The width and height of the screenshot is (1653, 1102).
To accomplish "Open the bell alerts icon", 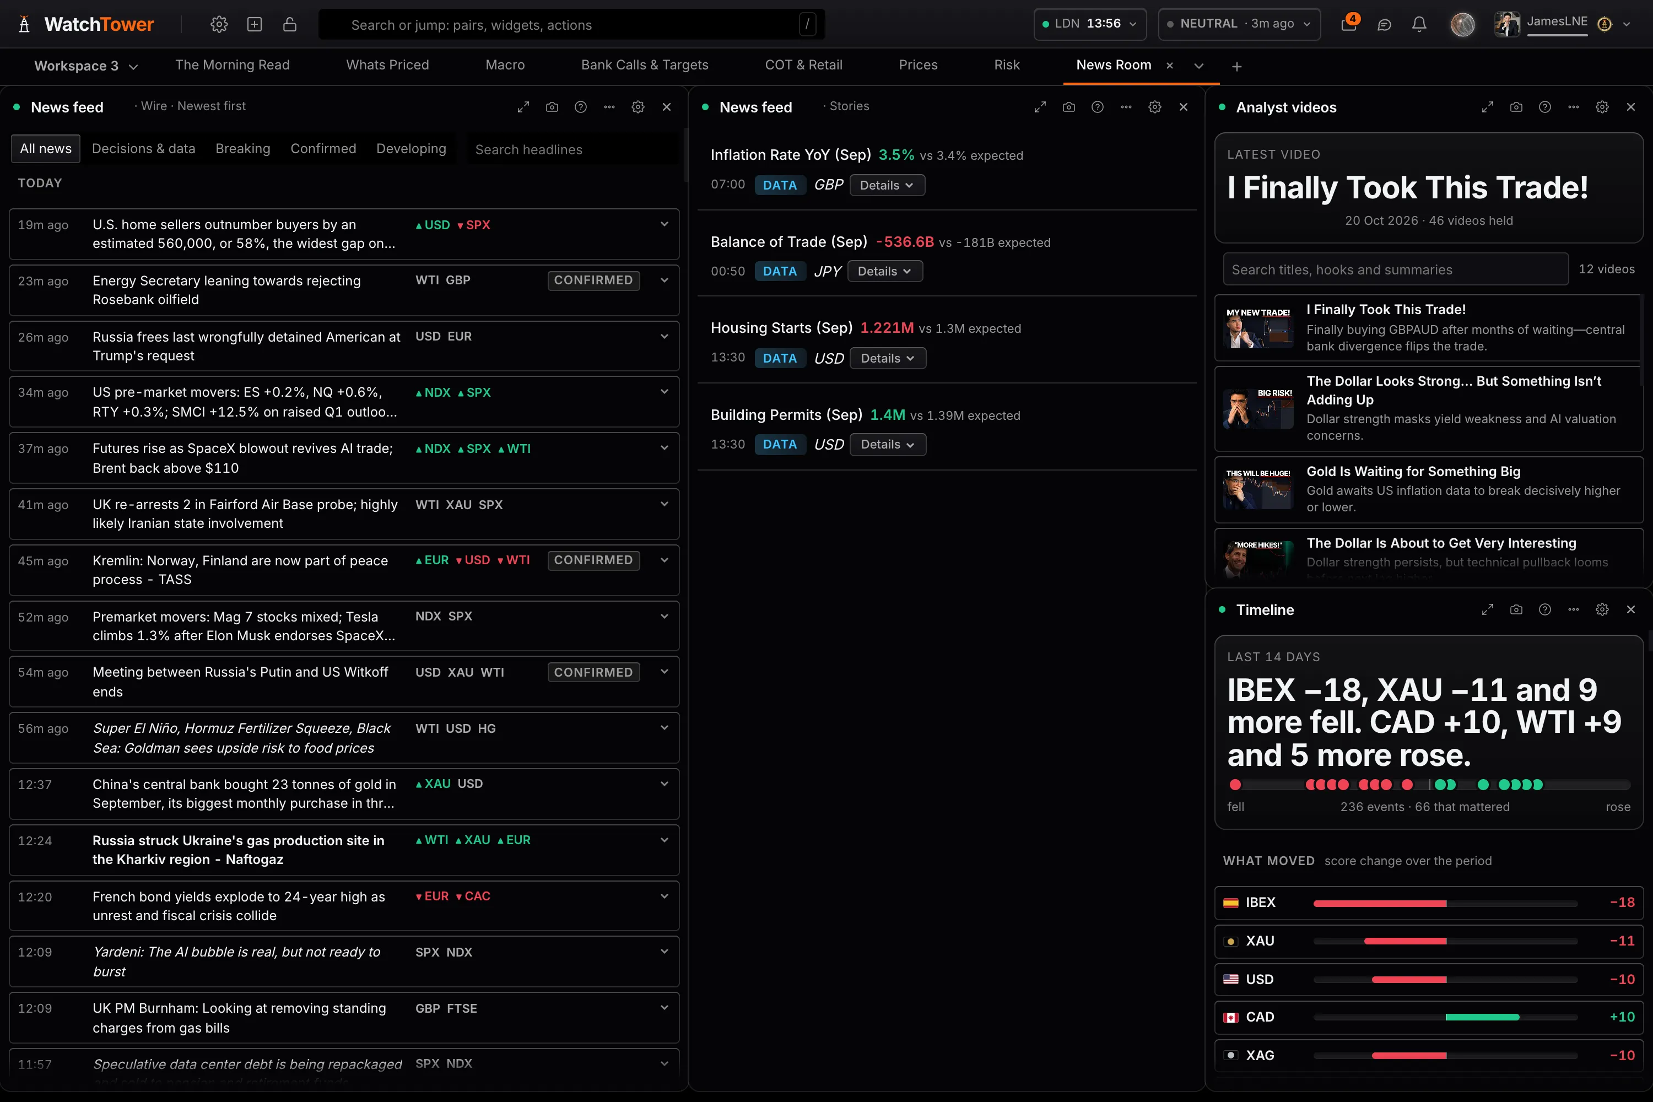I will click(x=1420, y=25).
